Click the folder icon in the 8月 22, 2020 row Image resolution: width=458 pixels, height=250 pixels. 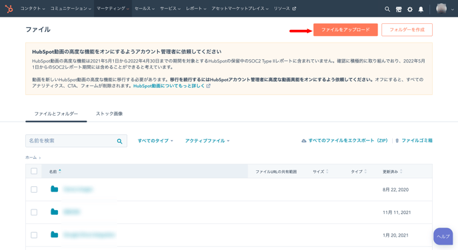55,189
